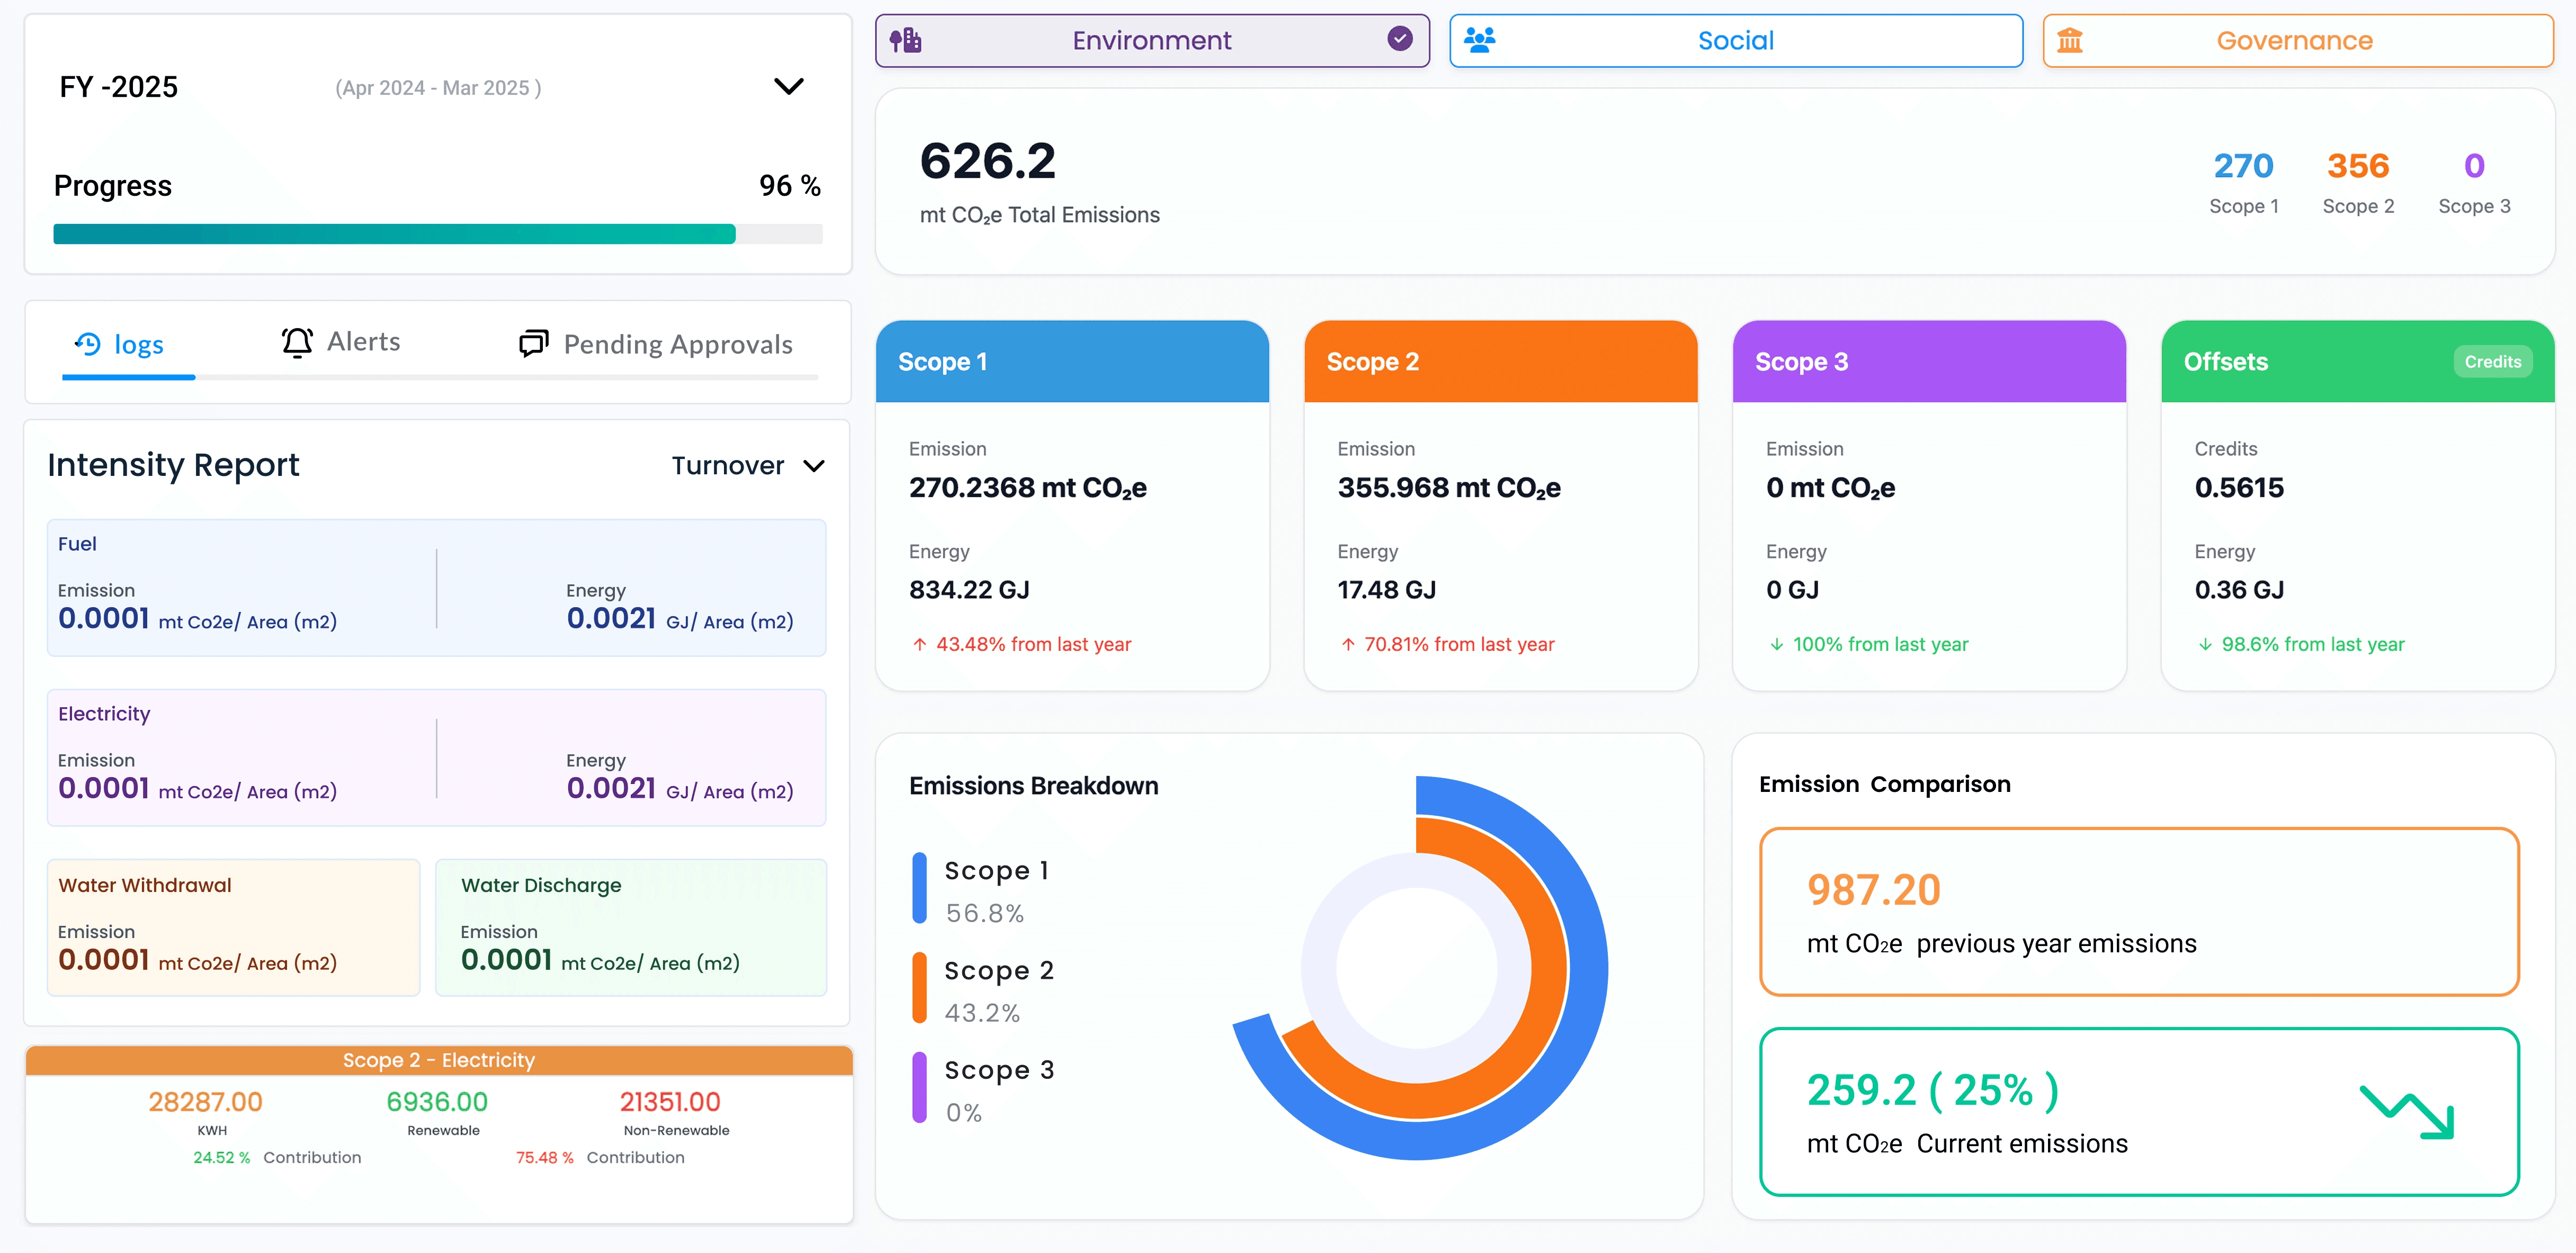
Task: Click the 96% progress bar
Action: click(437, 234)
